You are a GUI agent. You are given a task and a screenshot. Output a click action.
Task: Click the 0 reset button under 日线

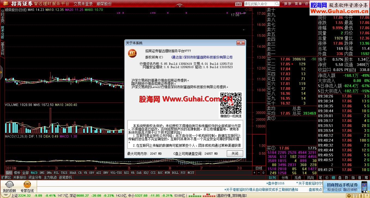click(x=263, y=173)
